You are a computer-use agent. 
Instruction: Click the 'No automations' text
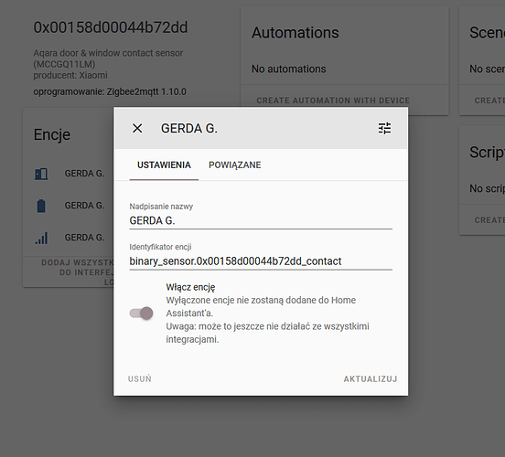point(288,69)
